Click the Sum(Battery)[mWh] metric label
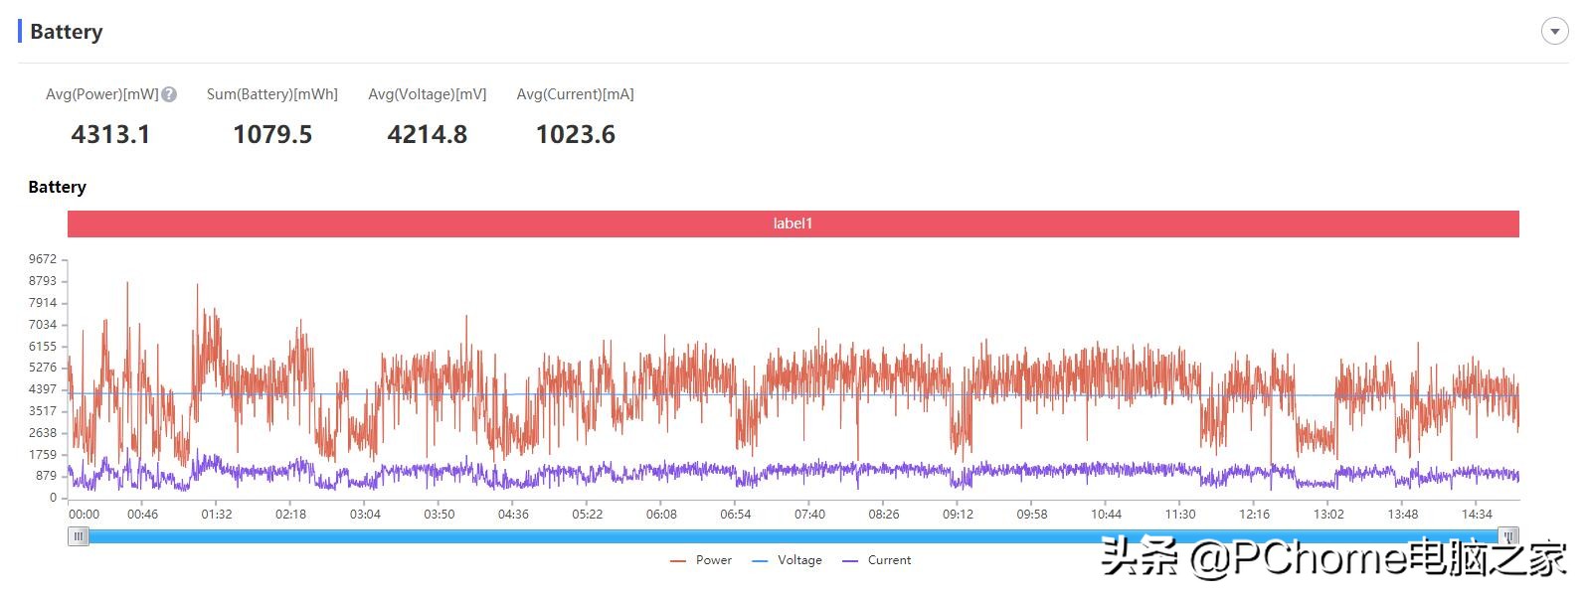The image size is (1586, 596). (272, 94)
